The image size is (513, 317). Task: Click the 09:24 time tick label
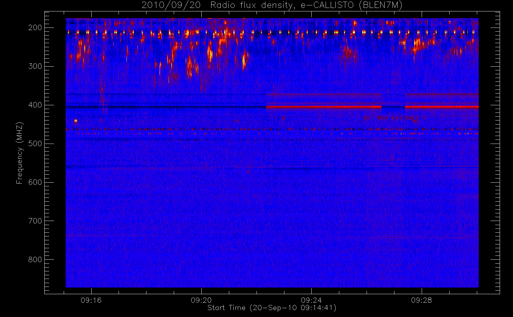click(x=311, y=300)
